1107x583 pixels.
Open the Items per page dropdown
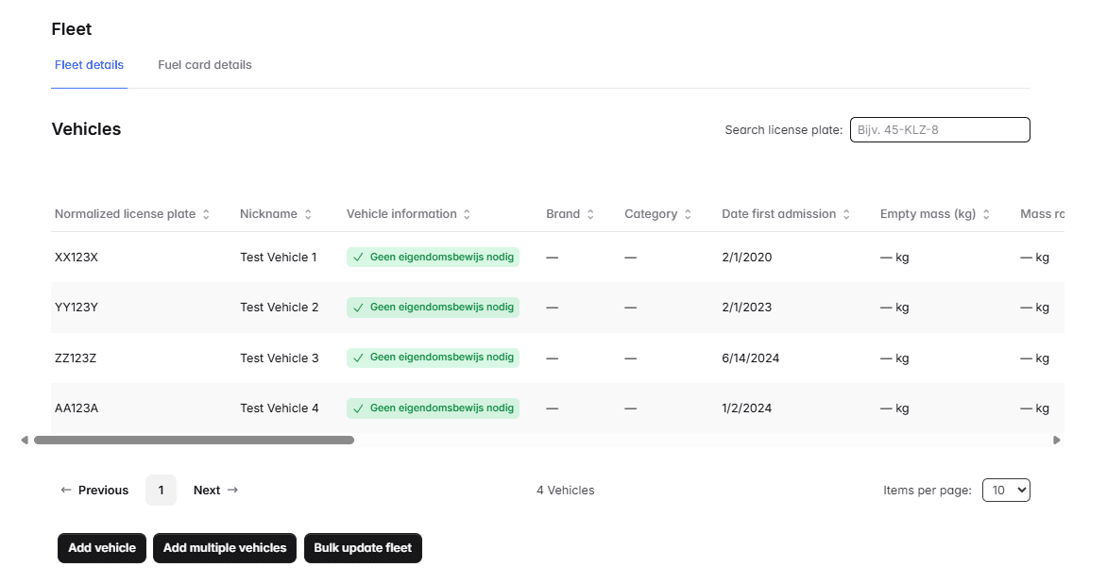point(1005,490)
